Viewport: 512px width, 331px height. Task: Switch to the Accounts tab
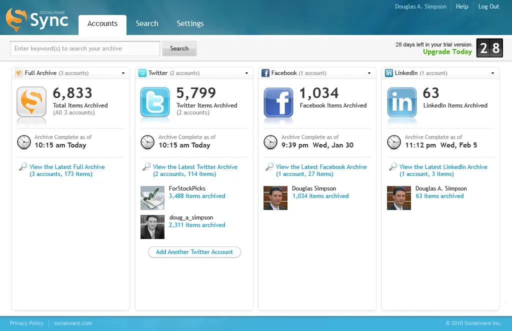pos(102,25)
